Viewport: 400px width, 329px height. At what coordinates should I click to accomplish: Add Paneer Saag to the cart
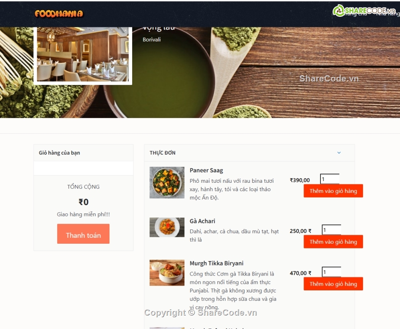333,191
